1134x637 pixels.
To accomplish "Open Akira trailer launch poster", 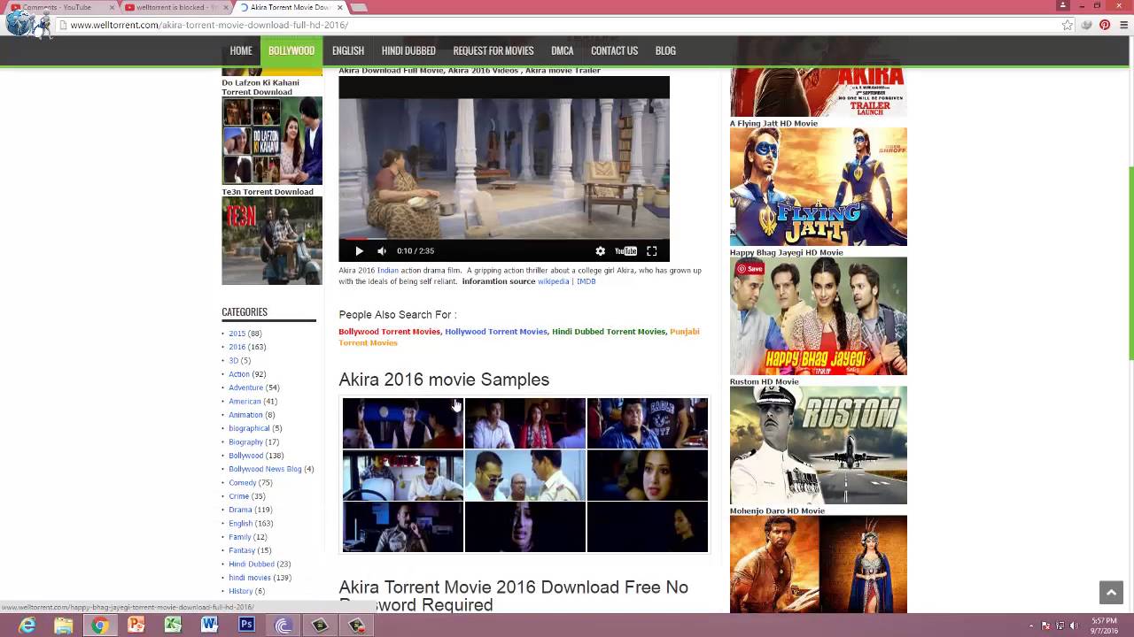I will (x=819, y=92).
